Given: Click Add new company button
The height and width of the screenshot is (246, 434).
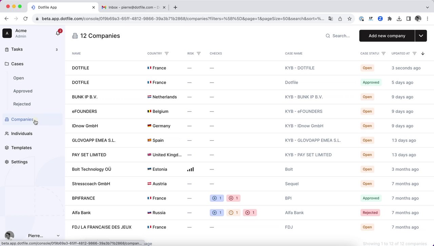Looking at the screenshot, I should tap(387, 36).
